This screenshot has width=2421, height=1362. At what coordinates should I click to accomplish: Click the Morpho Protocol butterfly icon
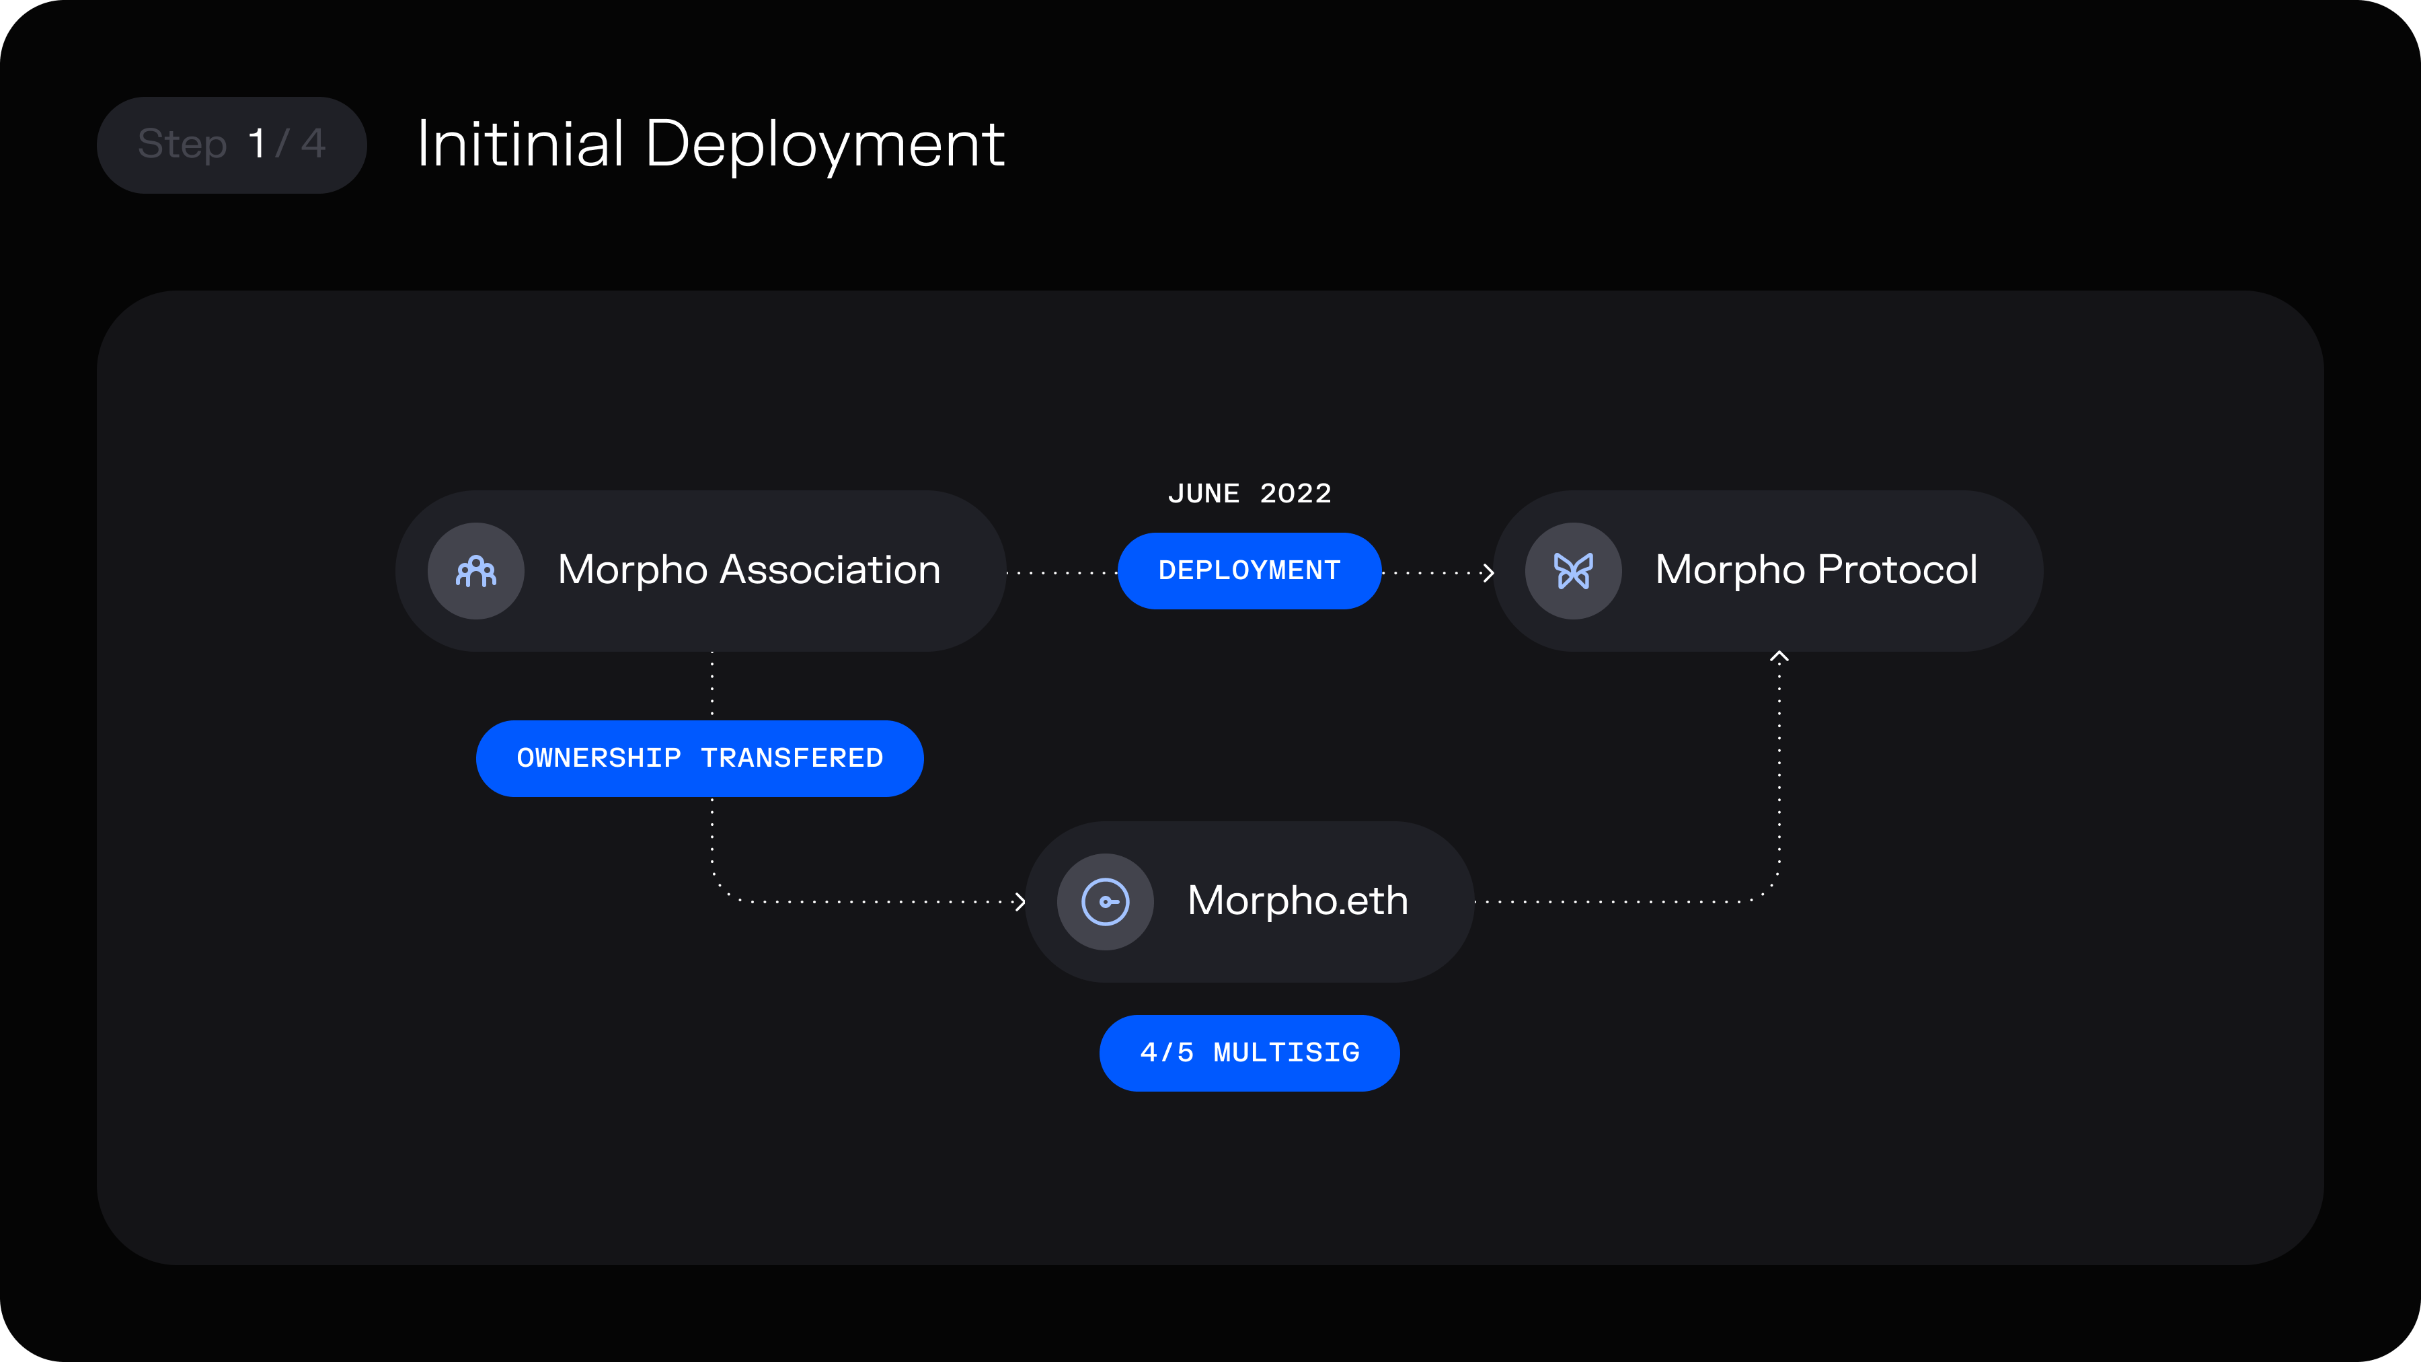pos(1573,570)
